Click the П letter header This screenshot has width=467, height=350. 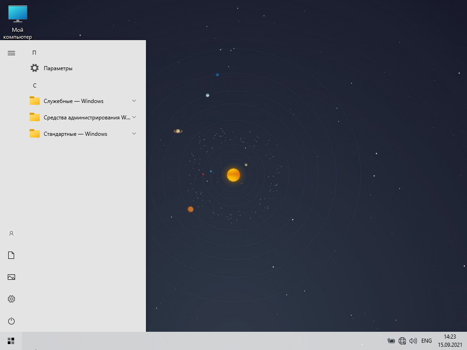pyautogui.click(x=34, y=53)
